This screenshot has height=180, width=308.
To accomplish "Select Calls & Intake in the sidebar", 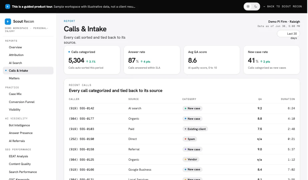I will click(x=28, y=71).
